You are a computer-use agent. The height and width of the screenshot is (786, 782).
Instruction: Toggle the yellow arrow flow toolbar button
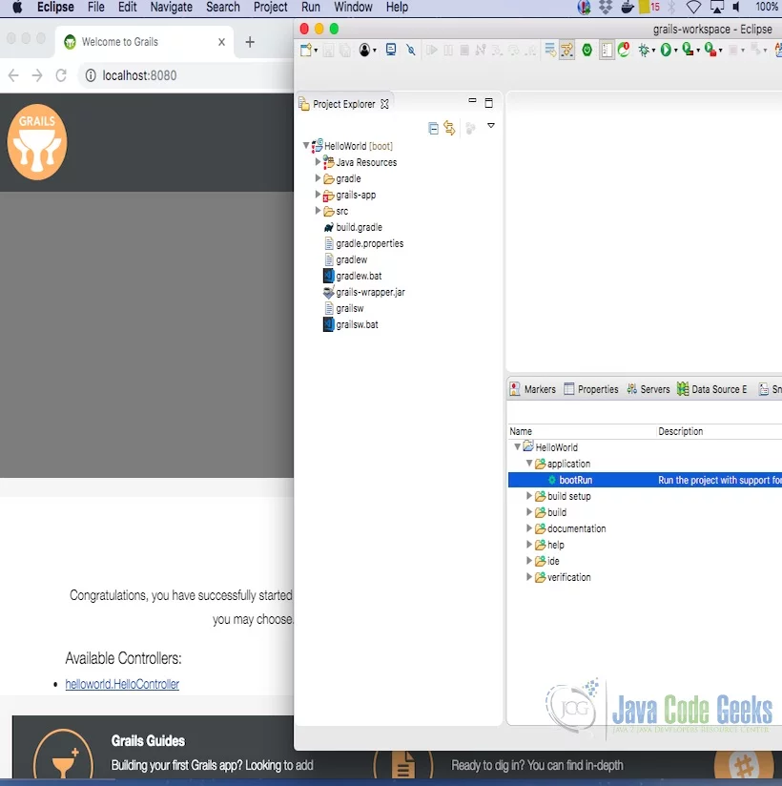566,51
